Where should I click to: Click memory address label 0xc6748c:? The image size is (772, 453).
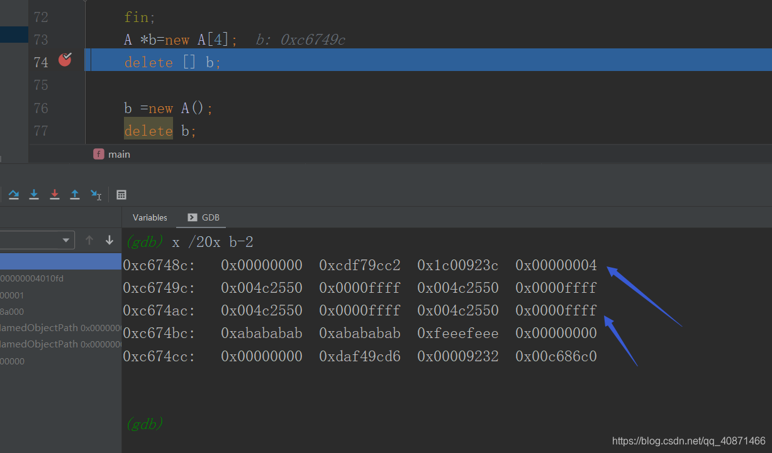pyautogui.click(x=159, y=265)
